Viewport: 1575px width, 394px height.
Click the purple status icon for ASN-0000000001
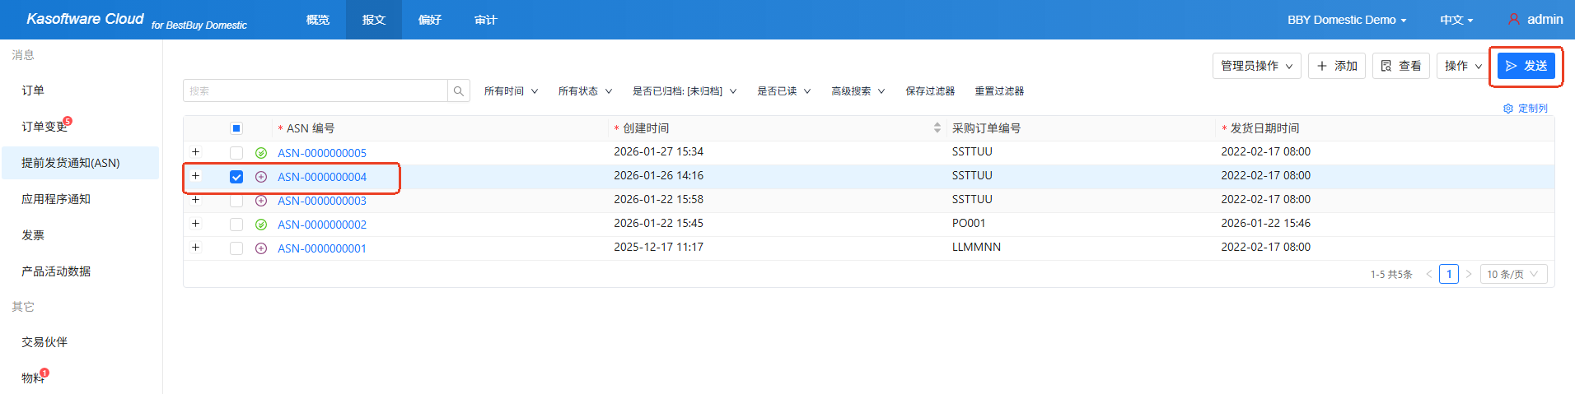pyautogui.click(x=261, y=248)
